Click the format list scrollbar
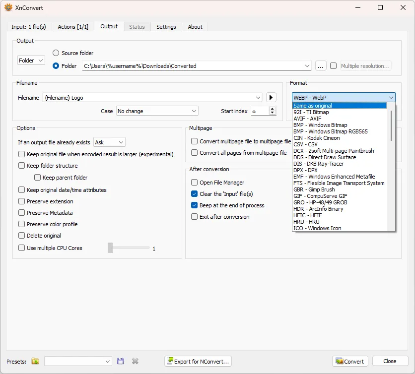The height and width of the screenshot is (374, 415). coord(391,125)
